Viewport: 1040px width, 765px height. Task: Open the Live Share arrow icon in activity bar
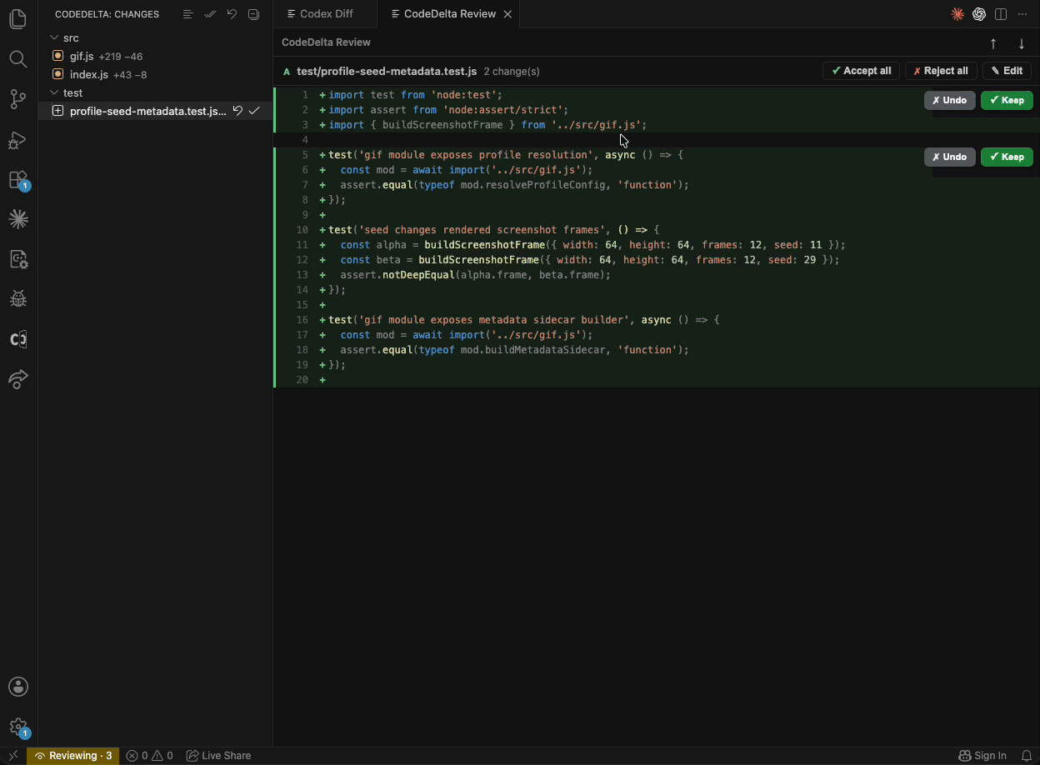pyautogui.click(x=18, y=379)
